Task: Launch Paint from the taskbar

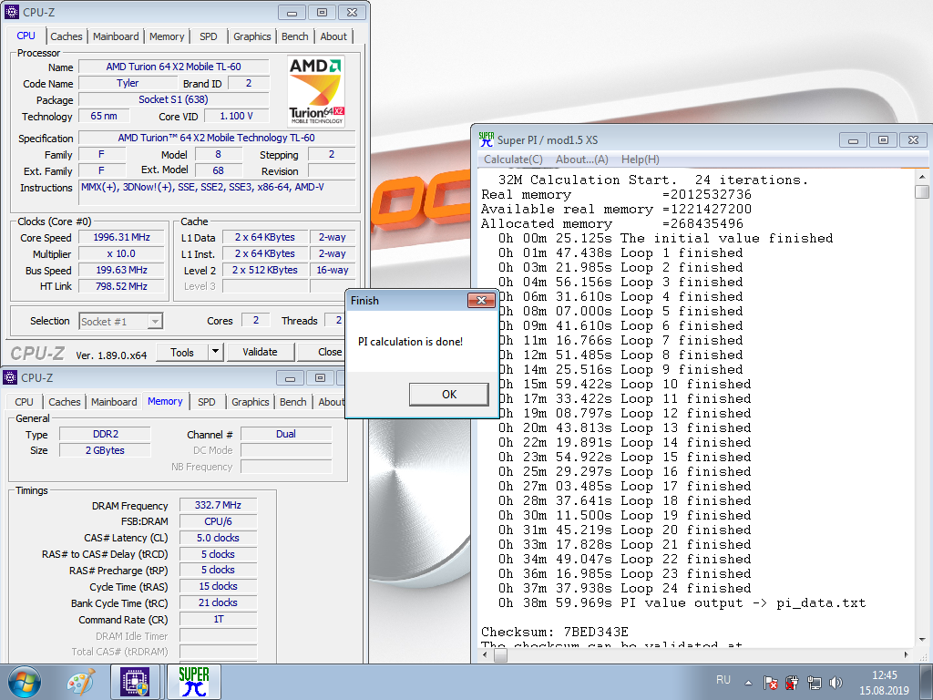Action: [81, 682]
